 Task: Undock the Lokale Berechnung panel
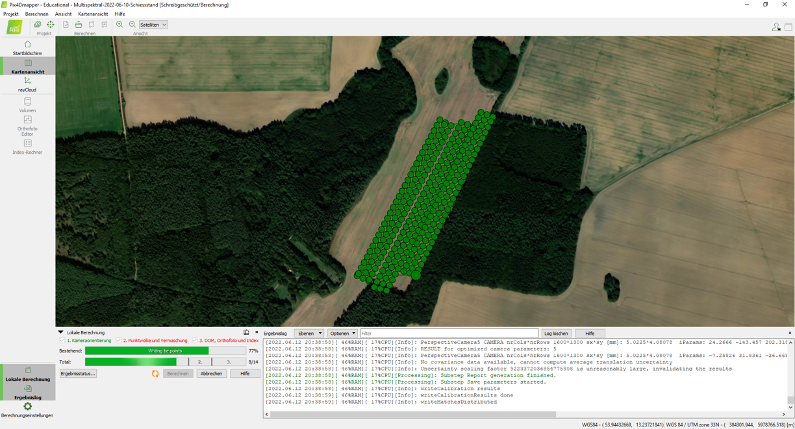tap(246, 332)
